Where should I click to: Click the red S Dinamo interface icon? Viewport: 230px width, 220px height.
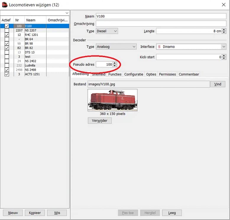click(159, 47)
